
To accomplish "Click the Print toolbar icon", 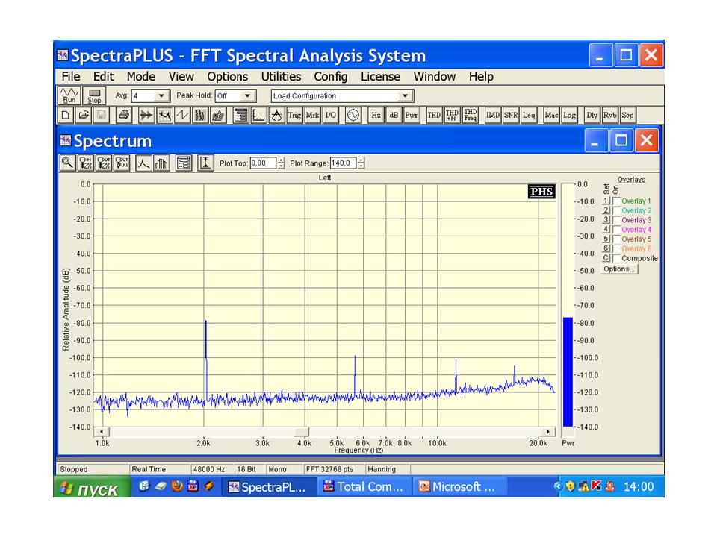I will click(123, 115).
